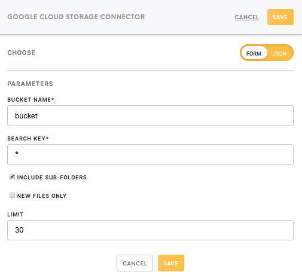Image resolution: width=302 pixels, height=278 pixels.
Task: Click the Search Key field label
Action: pos(28,139)
